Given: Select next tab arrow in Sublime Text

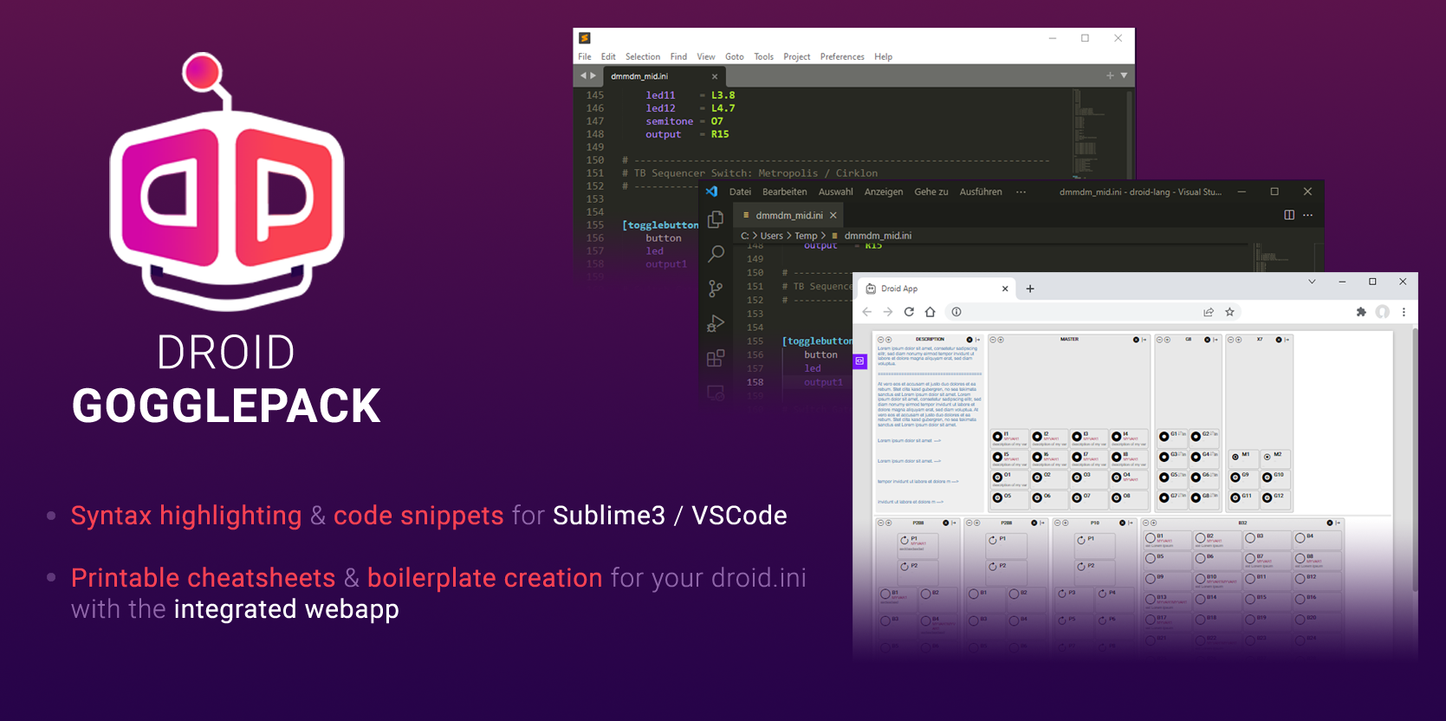Looking at the screenshot, I should (x=593, y=75).
